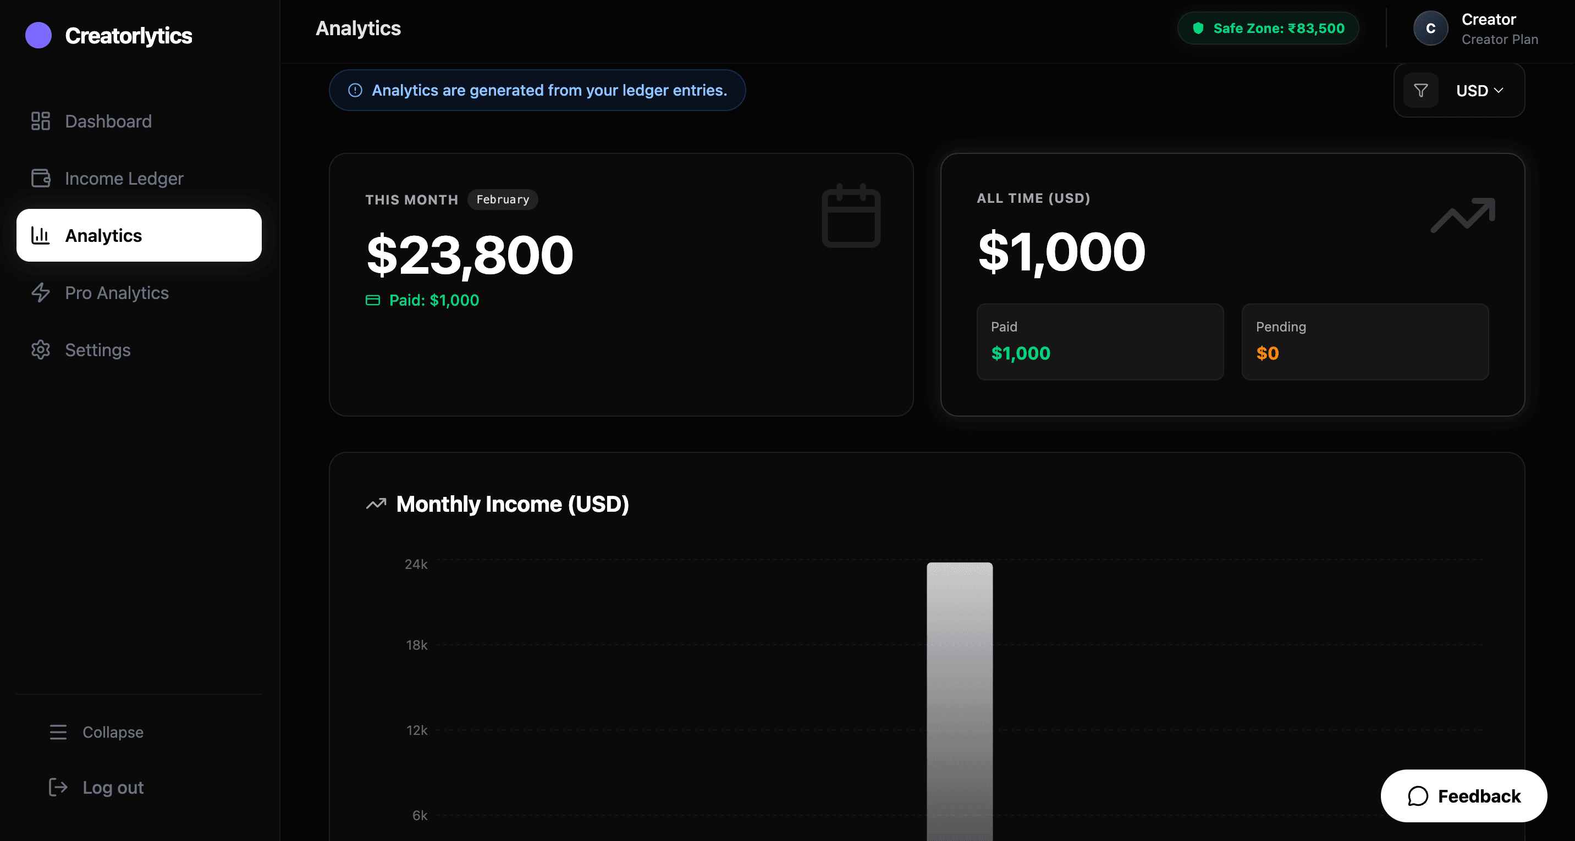Open the USD currency dropdown
The height and width of the screenshot is (841, 1575).
(1481, 91)
